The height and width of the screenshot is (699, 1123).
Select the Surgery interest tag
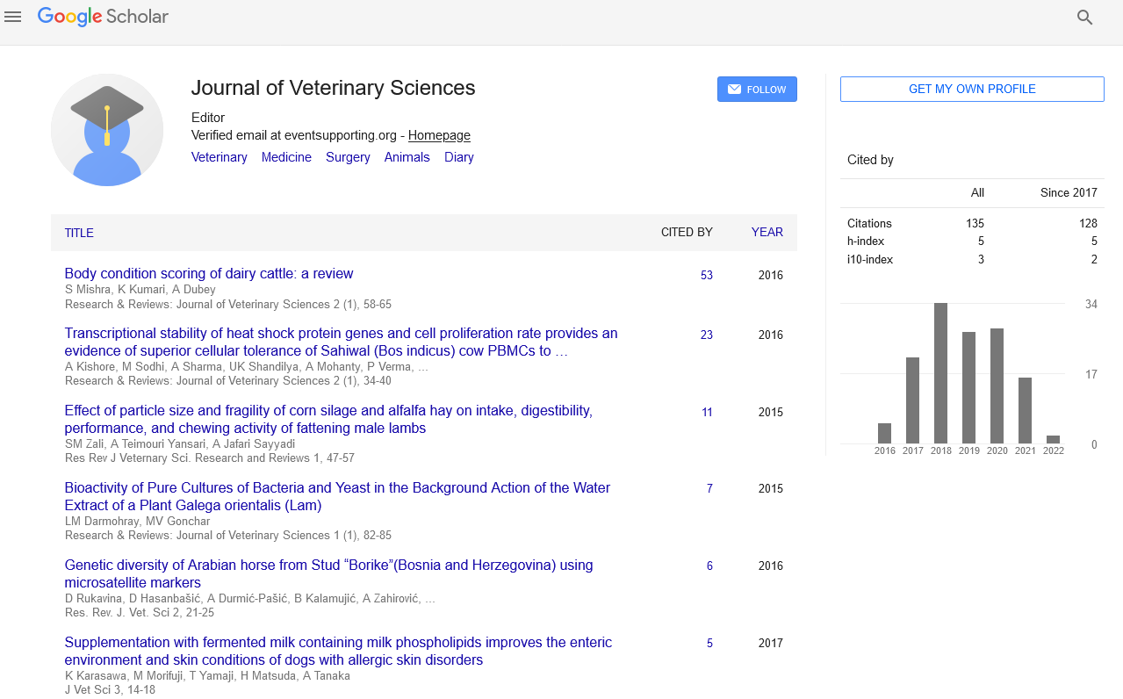(348, 157)
